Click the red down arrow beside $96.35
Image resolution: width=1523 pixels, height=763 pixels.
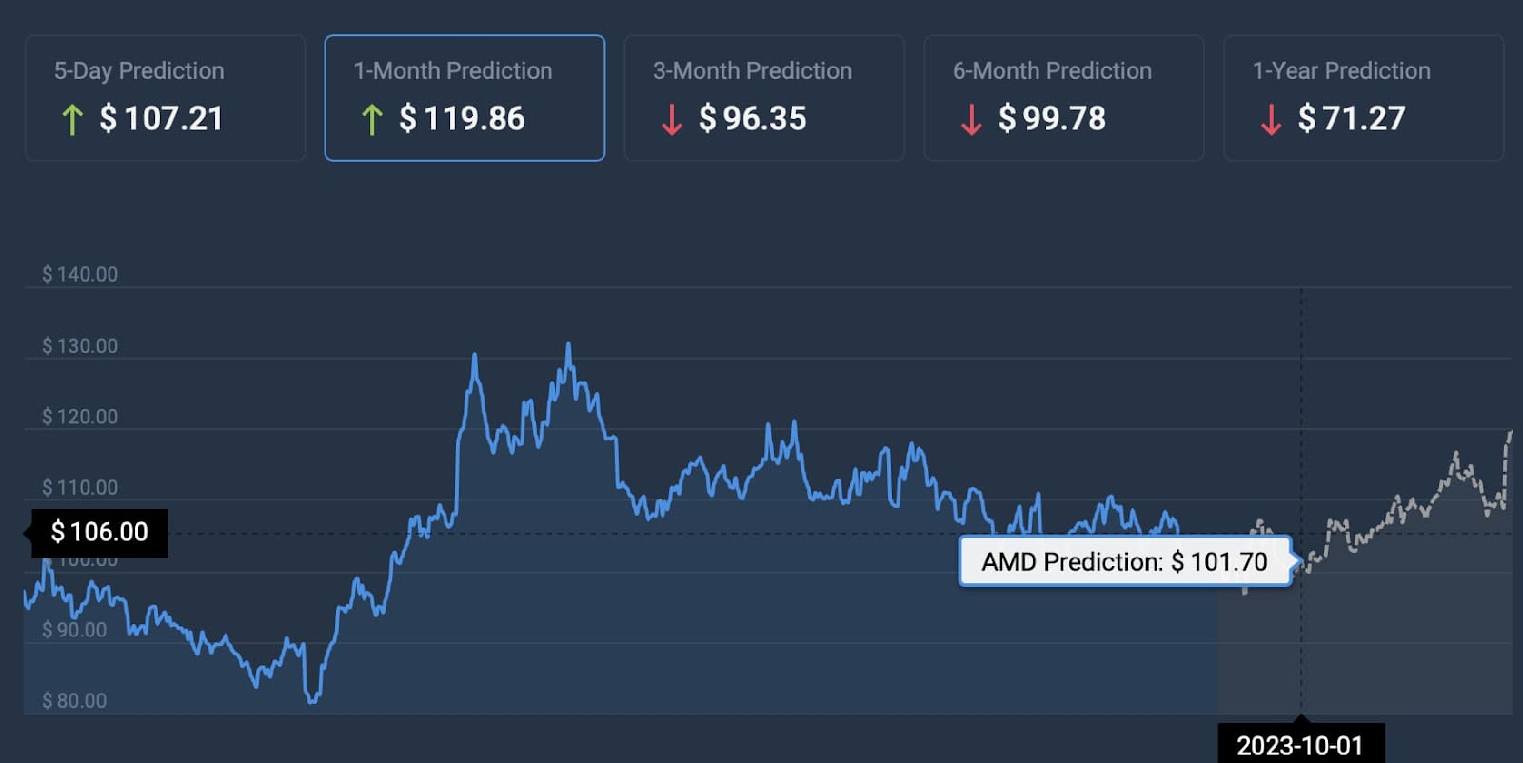pos(672,120)
